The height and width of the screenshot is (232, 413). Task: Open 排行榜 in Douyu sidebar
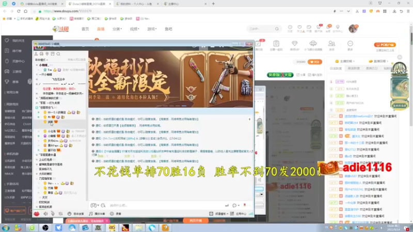[x=17, y=51]
